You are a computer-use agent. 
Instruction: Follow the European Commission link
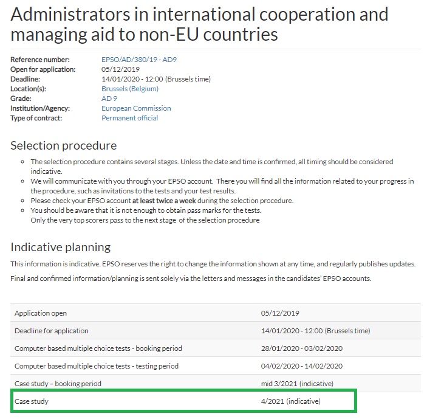click(136, 108)
